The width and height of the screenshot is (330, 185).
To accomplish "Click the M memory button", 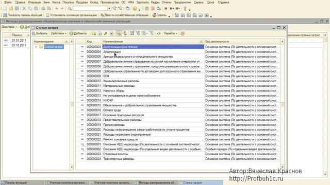I will pyautogui.click(x=166, y=9).
